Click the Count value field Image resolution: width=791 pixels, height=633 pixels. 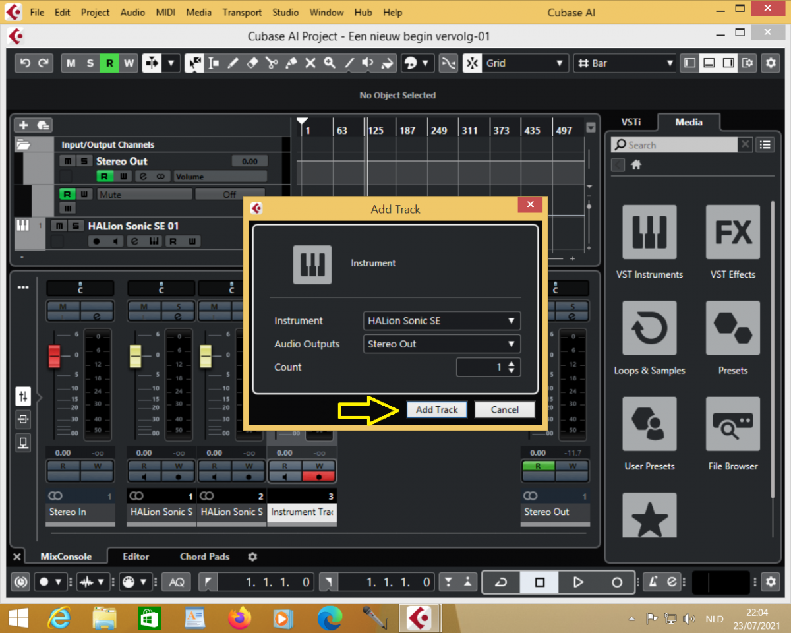(482, 367)
